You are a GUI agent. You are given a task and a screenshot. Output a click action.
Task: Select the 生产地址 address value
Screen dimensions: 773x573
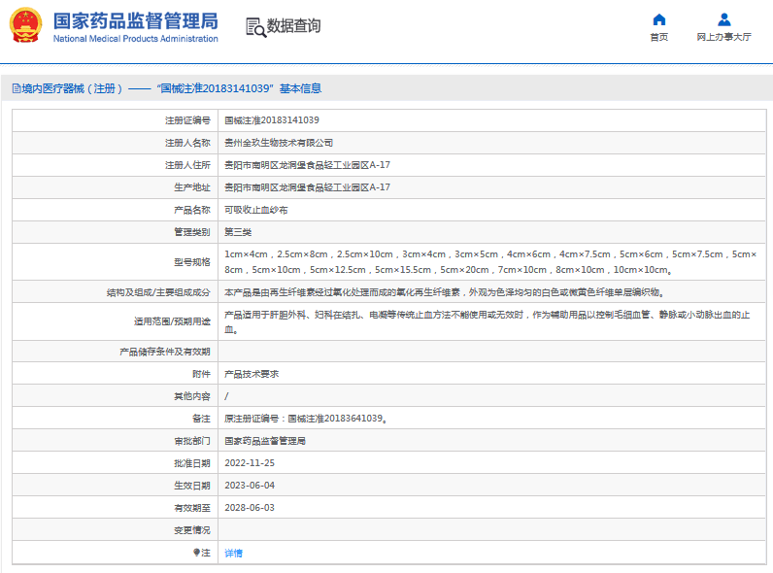coord(307,187)
